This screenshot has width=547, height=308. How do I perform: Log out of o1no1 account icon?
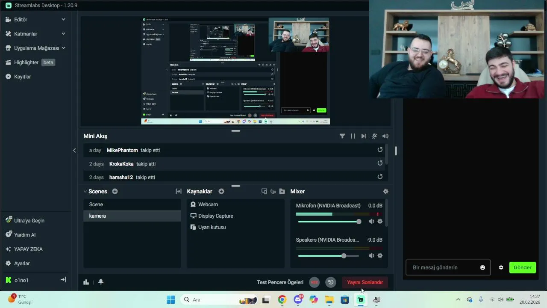[x=63, y=280]
